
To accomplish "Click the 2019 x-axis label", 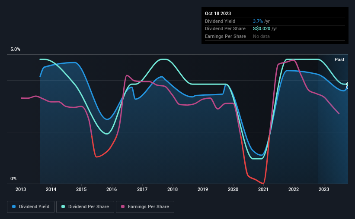I will coord(203,189).
